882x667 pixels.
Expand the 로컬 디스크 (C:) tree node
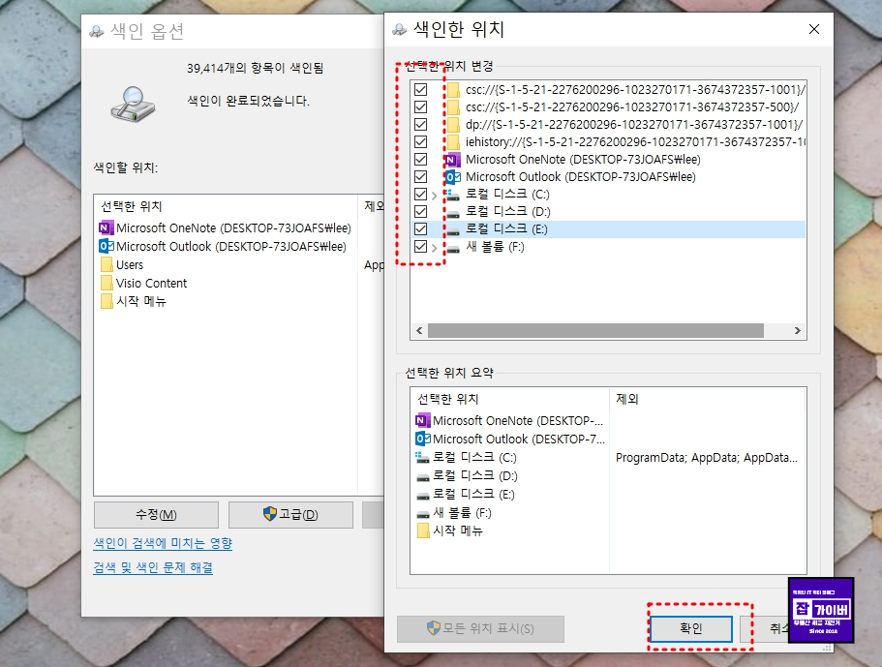point(437,194)
